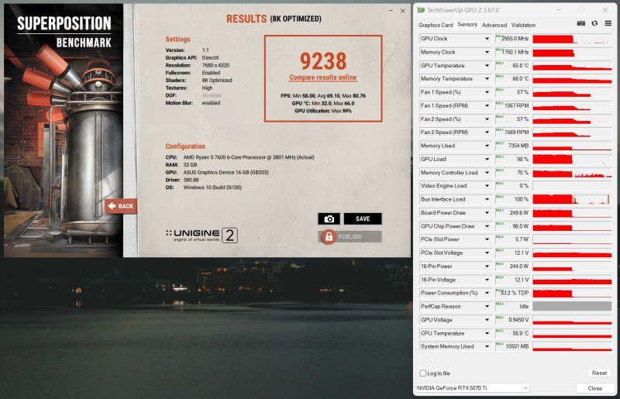620x399 pixels.
Task: Click the 0.9450 V GPU Voltage value
Action: pyautogui.click(x=518, y=320)
